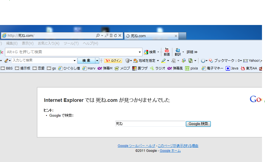Open the メロブ favorites bar link
The height and width of the screenshot is (162, 265).
(122, 68)
